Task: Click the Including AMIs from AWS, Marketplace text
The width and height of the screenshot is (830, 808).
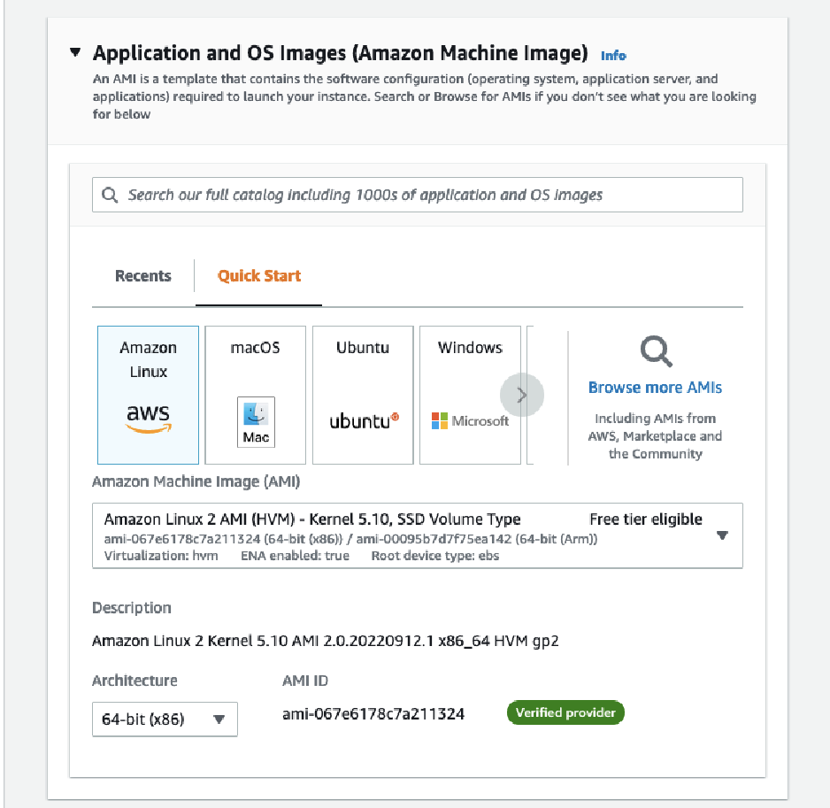Action: click(656, 435)
